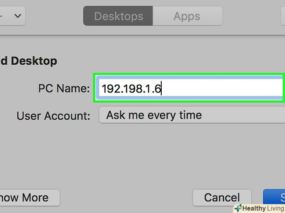Click the "PC Name:" label

[64, 89]
